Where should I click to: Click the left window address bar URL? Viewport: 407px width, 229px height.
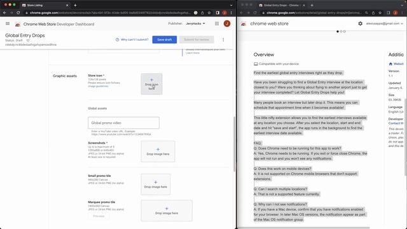click(x=110, y=13)
